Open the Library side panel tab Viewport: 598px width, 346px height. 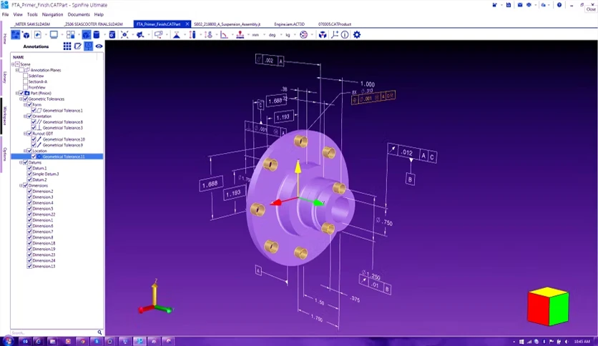(4, 77)
